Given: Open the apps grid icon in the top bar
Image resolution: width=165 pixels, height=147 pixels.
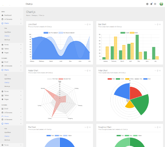Looking at the screenshot, I should tap(155, 4).
